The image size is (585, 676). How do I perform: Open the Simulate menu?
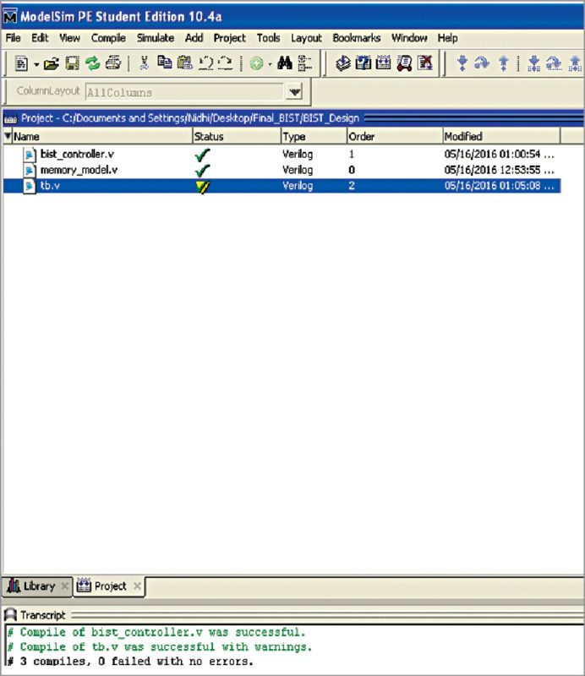tap(156, 38)
